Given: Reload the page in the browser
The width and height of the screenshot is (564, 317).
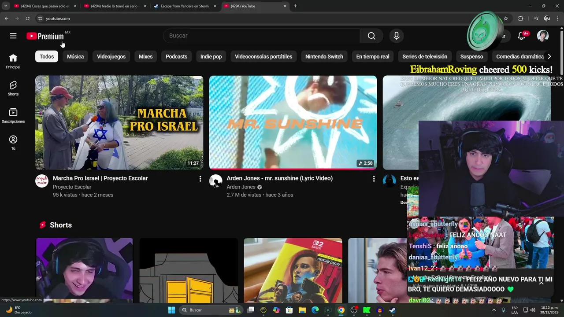Looking at the screenshot, I should 27,18.
